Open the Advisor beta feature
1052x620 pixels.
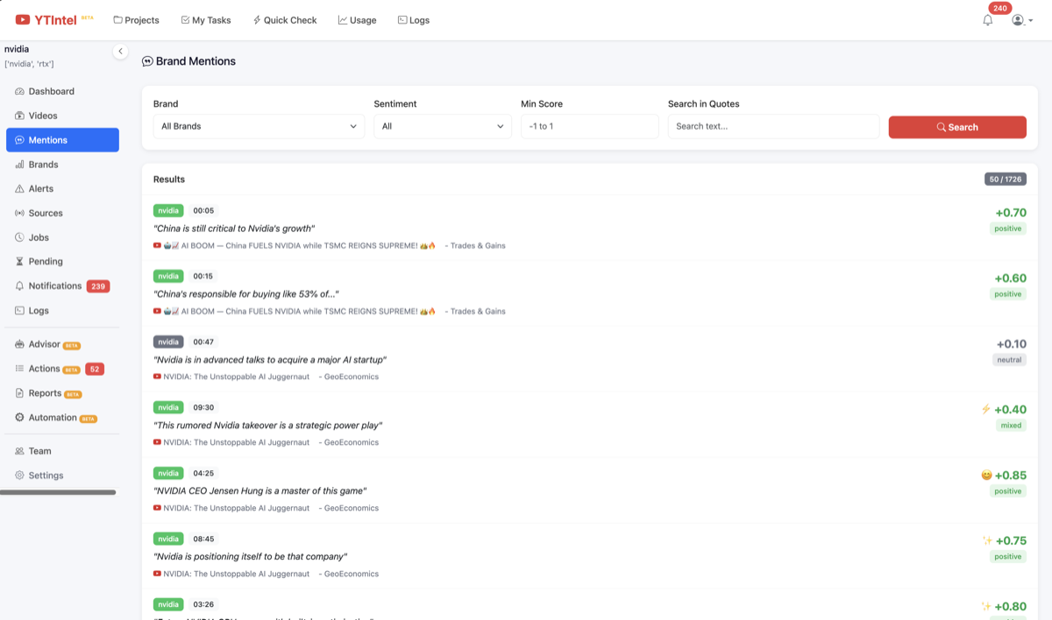(44, 344)
